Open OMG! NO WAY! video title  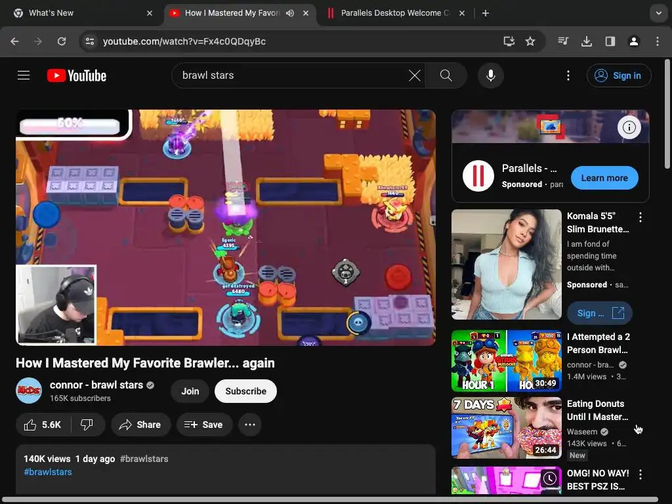click(598, 480)
